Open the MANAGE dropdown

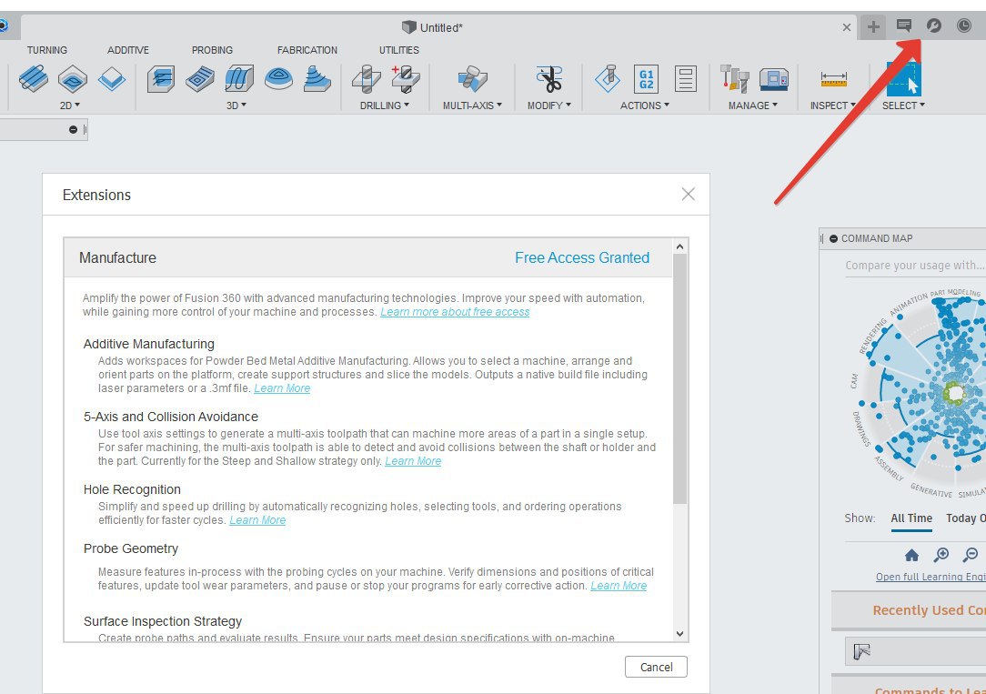pos(753,106)
